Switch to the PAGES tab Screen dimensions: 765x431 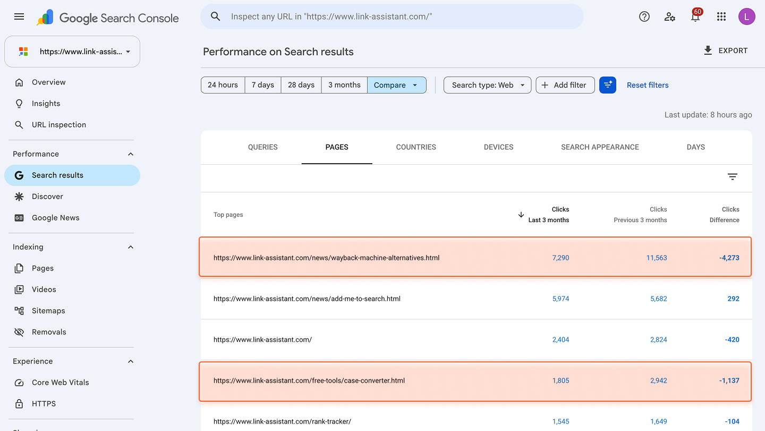337,147
